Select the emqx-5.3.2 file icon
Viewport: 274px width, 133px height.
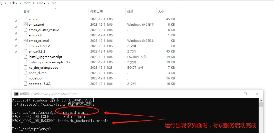coord(25,52)
